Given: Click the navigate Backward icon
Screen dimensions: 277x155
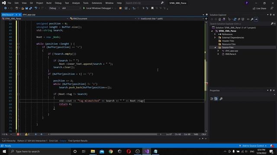Looking at the screenshot, I should (6, 8).
